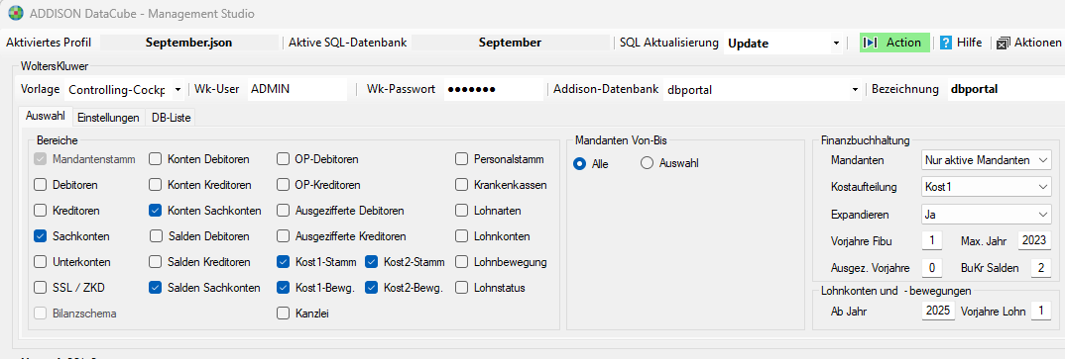Uncheck the Kost2-Bewg. checkbox
Screen dimensions: 1065x359
point(371,288)
